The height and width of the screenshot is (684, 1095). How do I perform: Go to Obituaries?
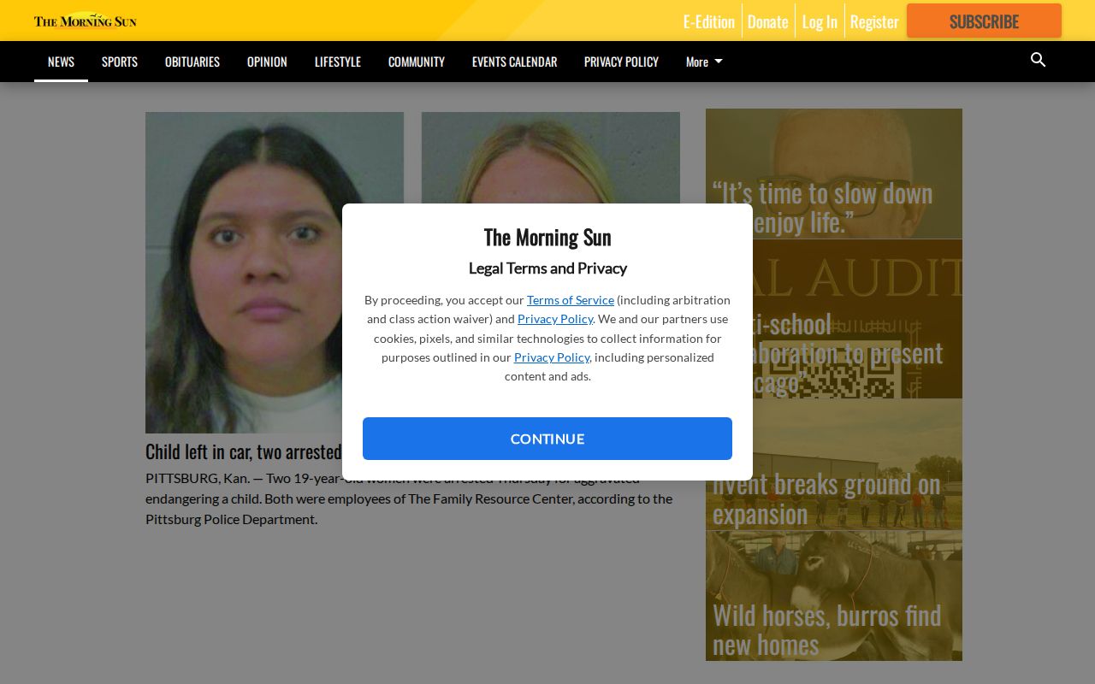[192, 62]
